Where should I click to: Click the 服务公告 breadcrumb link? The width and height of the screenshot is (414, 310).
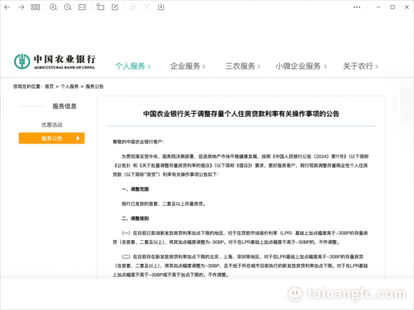coord(95,86)
